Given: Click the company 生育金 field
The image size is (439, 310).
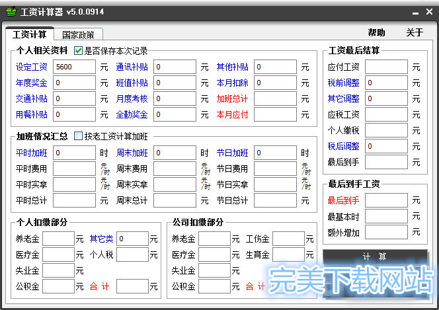Looking at the screenshot, I should pos(289,254).
